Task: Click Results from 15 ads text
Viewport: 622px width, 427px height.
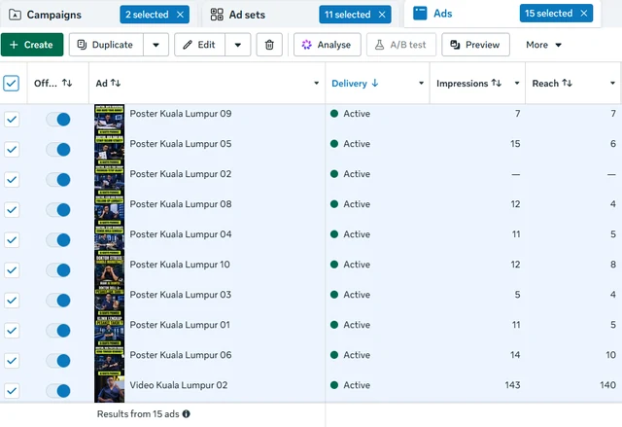Action: coord(138,414)
